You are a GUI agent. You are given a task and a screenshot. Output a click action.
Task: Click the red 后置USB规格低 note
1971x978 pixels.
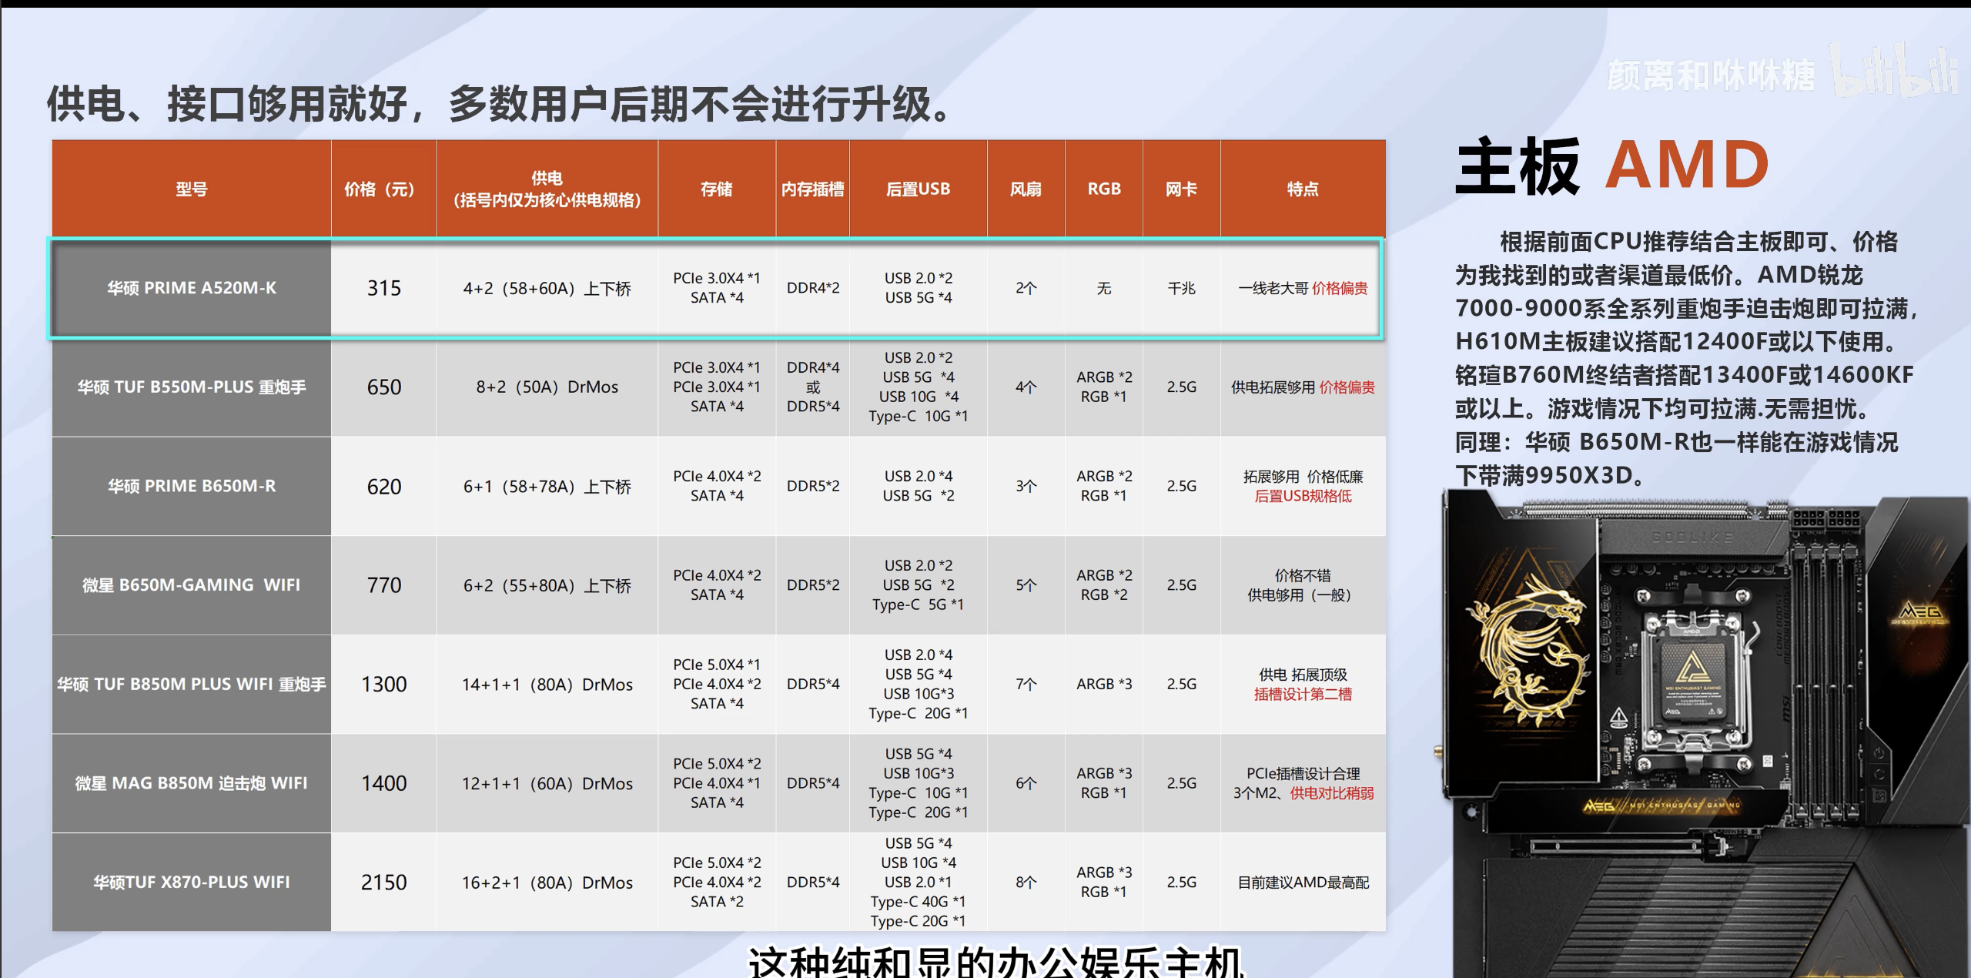pos(1303,497)
